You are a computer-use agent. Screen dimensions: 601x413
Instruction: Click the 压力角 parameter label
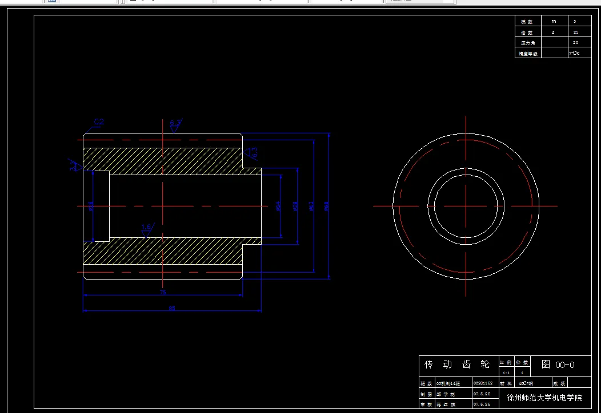click(x=528, y=43)
